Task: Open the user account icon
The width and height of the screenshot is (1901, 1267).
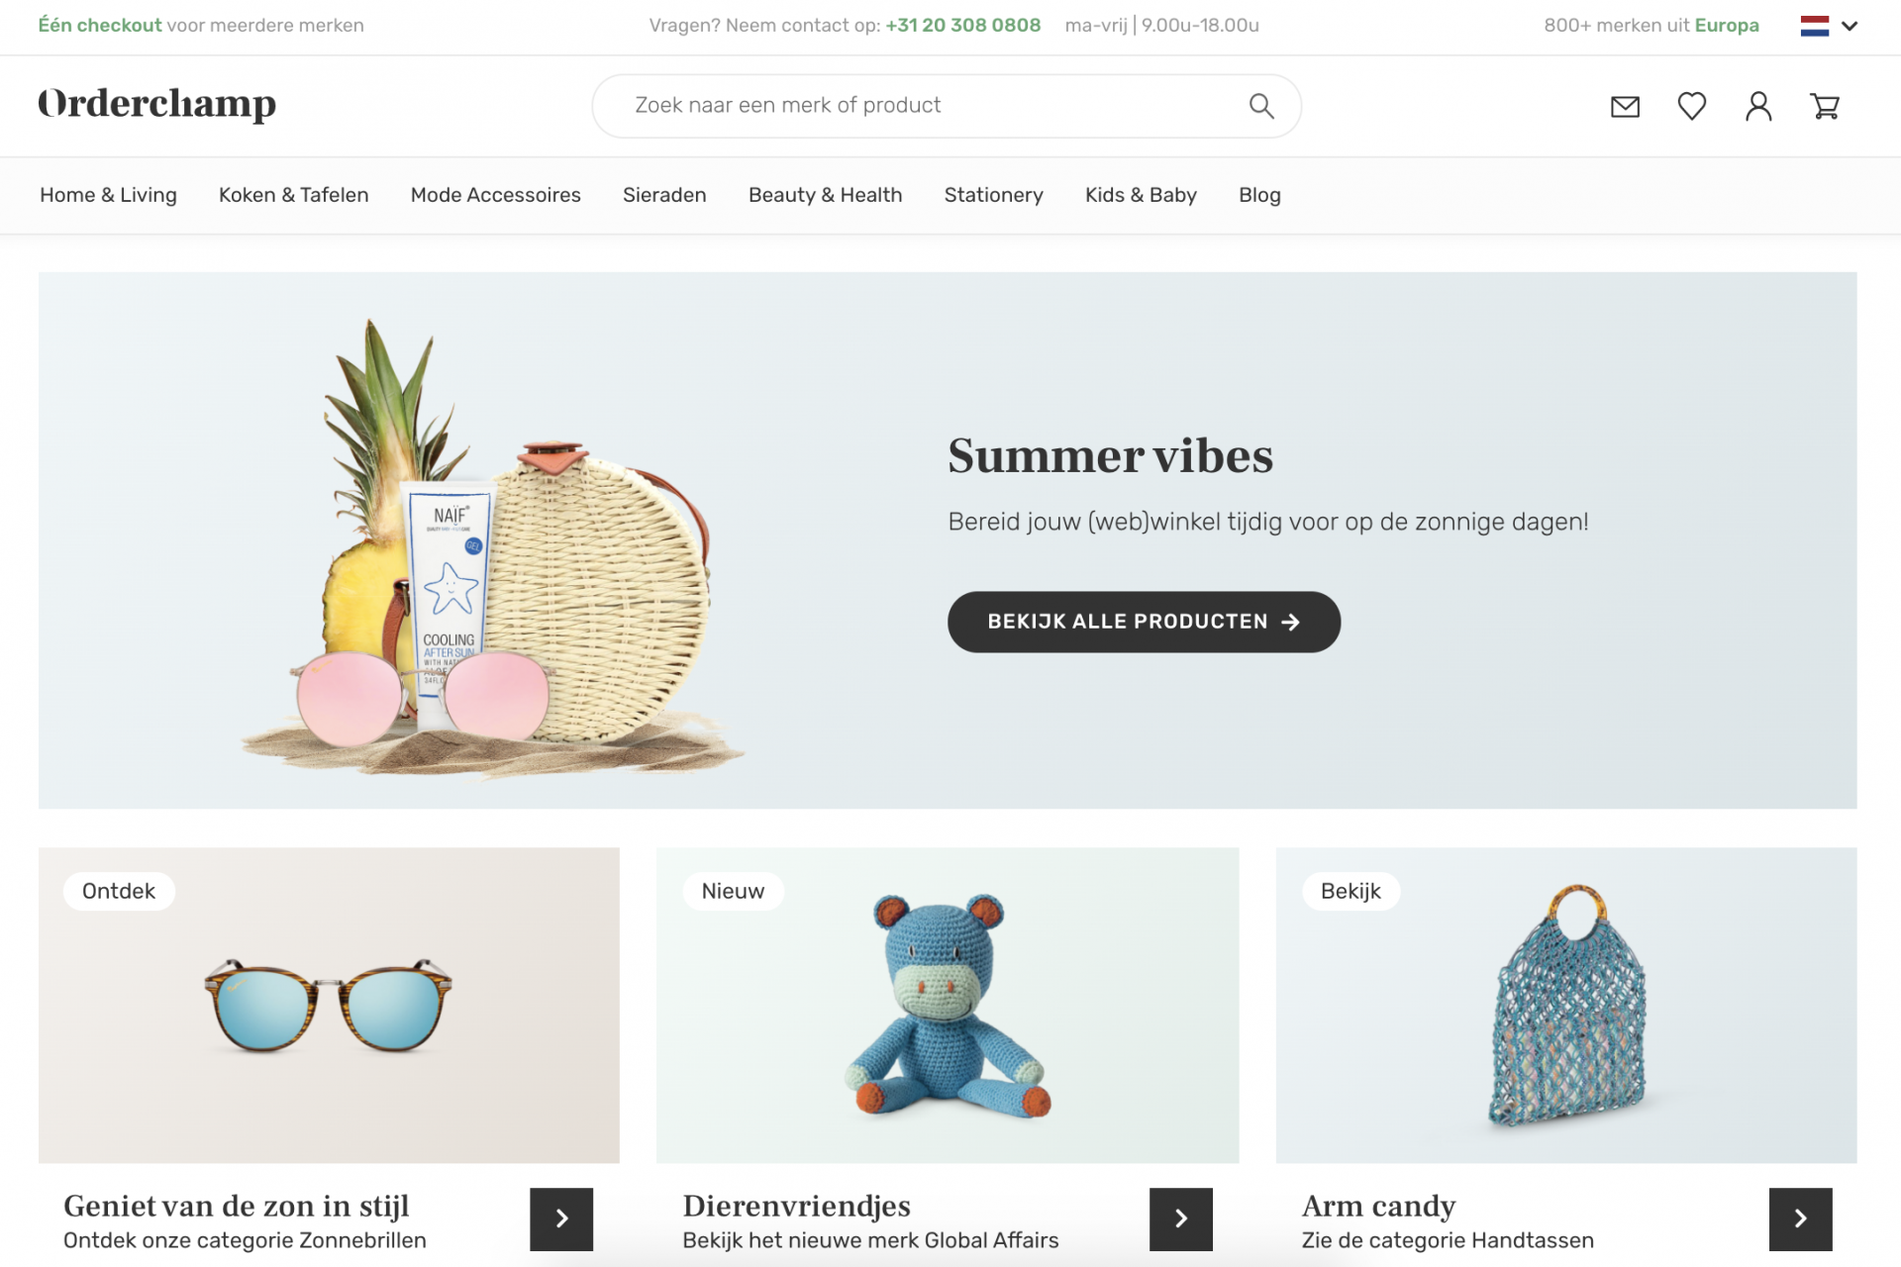Action: pyautogui.click(x=1758, y=106)
